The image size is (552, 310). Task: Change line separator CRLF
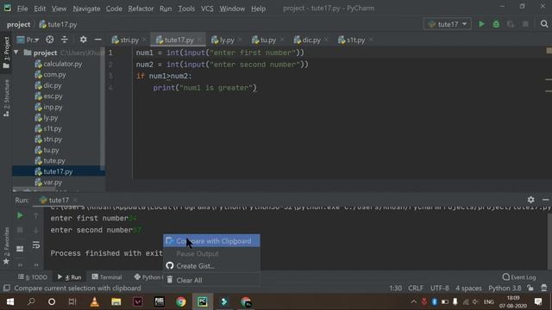pos(416,288)
